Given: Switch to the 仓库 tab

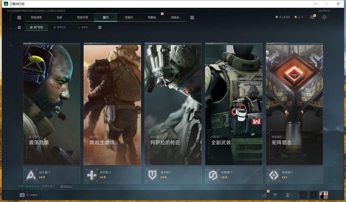Looking at the screenshot, I should tap(59, 18).
